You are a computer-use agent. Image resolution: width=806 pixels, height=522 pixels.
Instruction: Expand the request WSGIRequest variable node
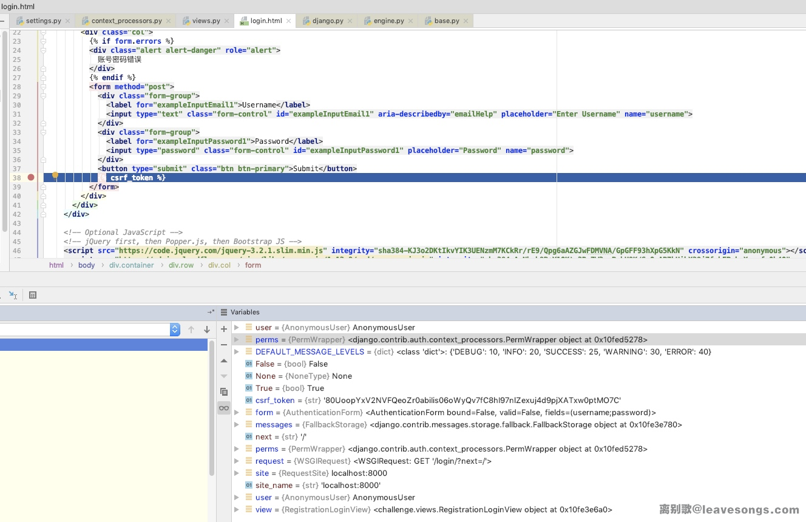point(237,461)
